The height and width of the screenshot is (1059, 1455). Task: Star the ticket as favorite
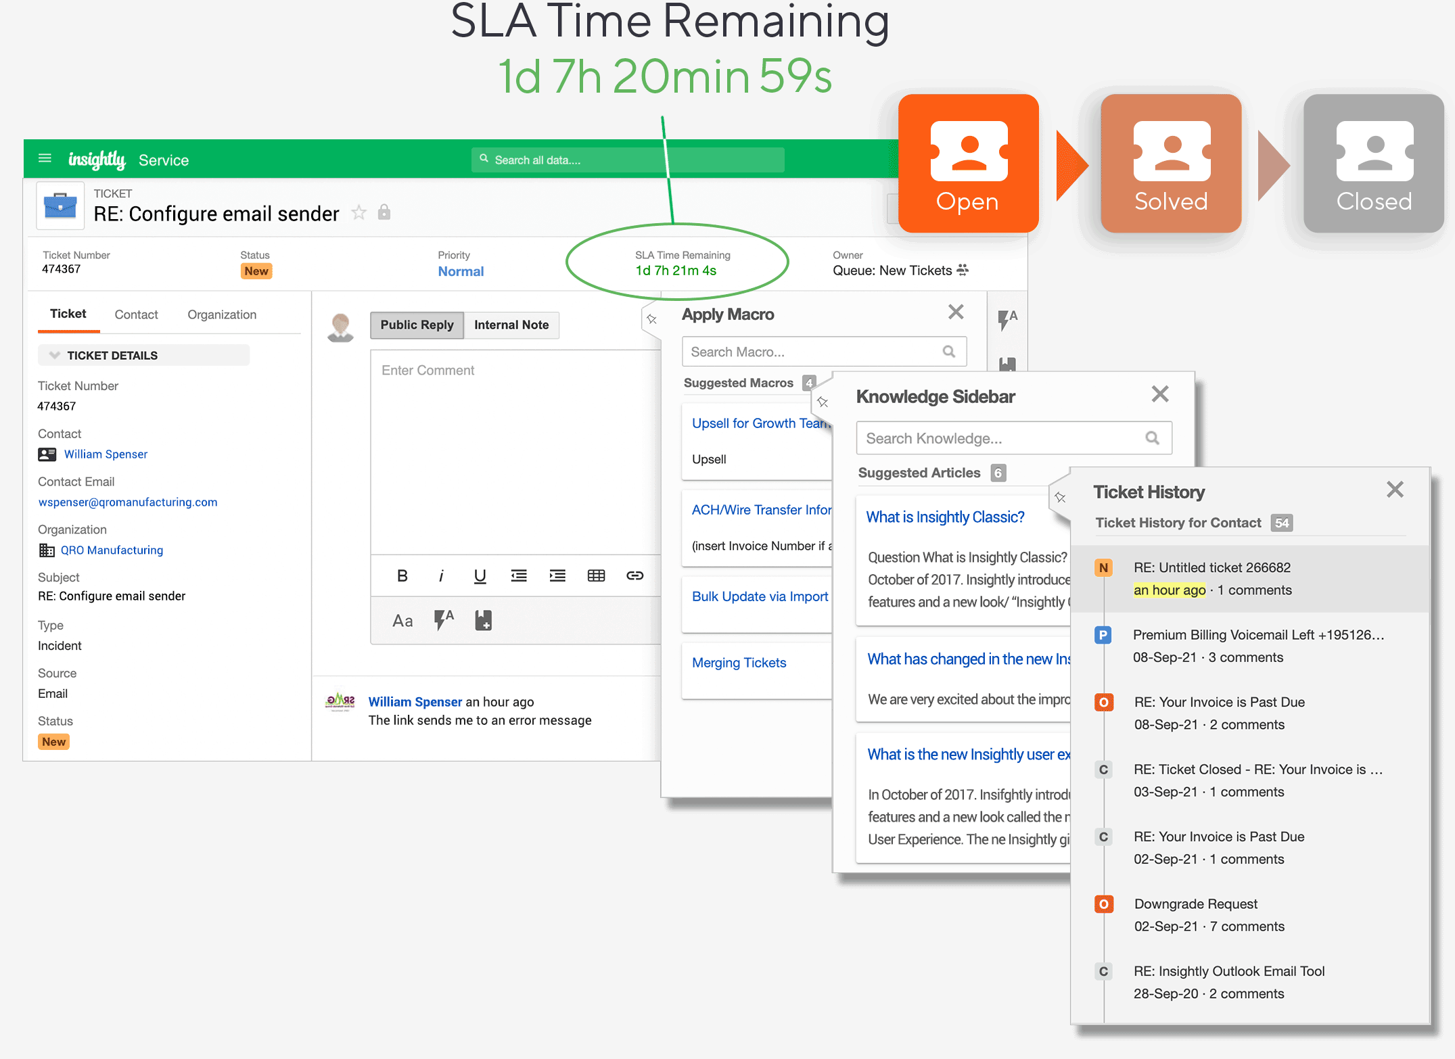tap(359, 213)
